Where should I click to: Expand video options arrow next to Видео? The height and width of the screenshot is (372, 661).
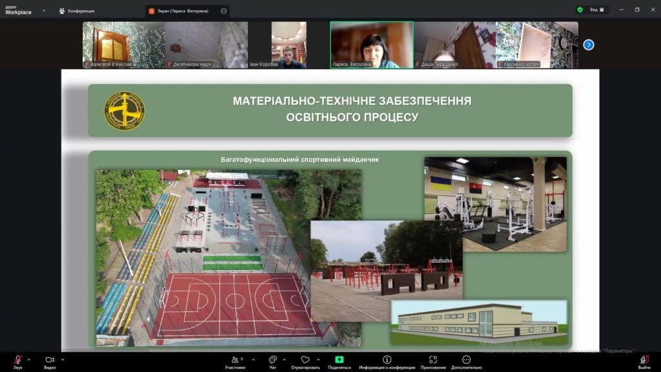click(x=62, y=359)
